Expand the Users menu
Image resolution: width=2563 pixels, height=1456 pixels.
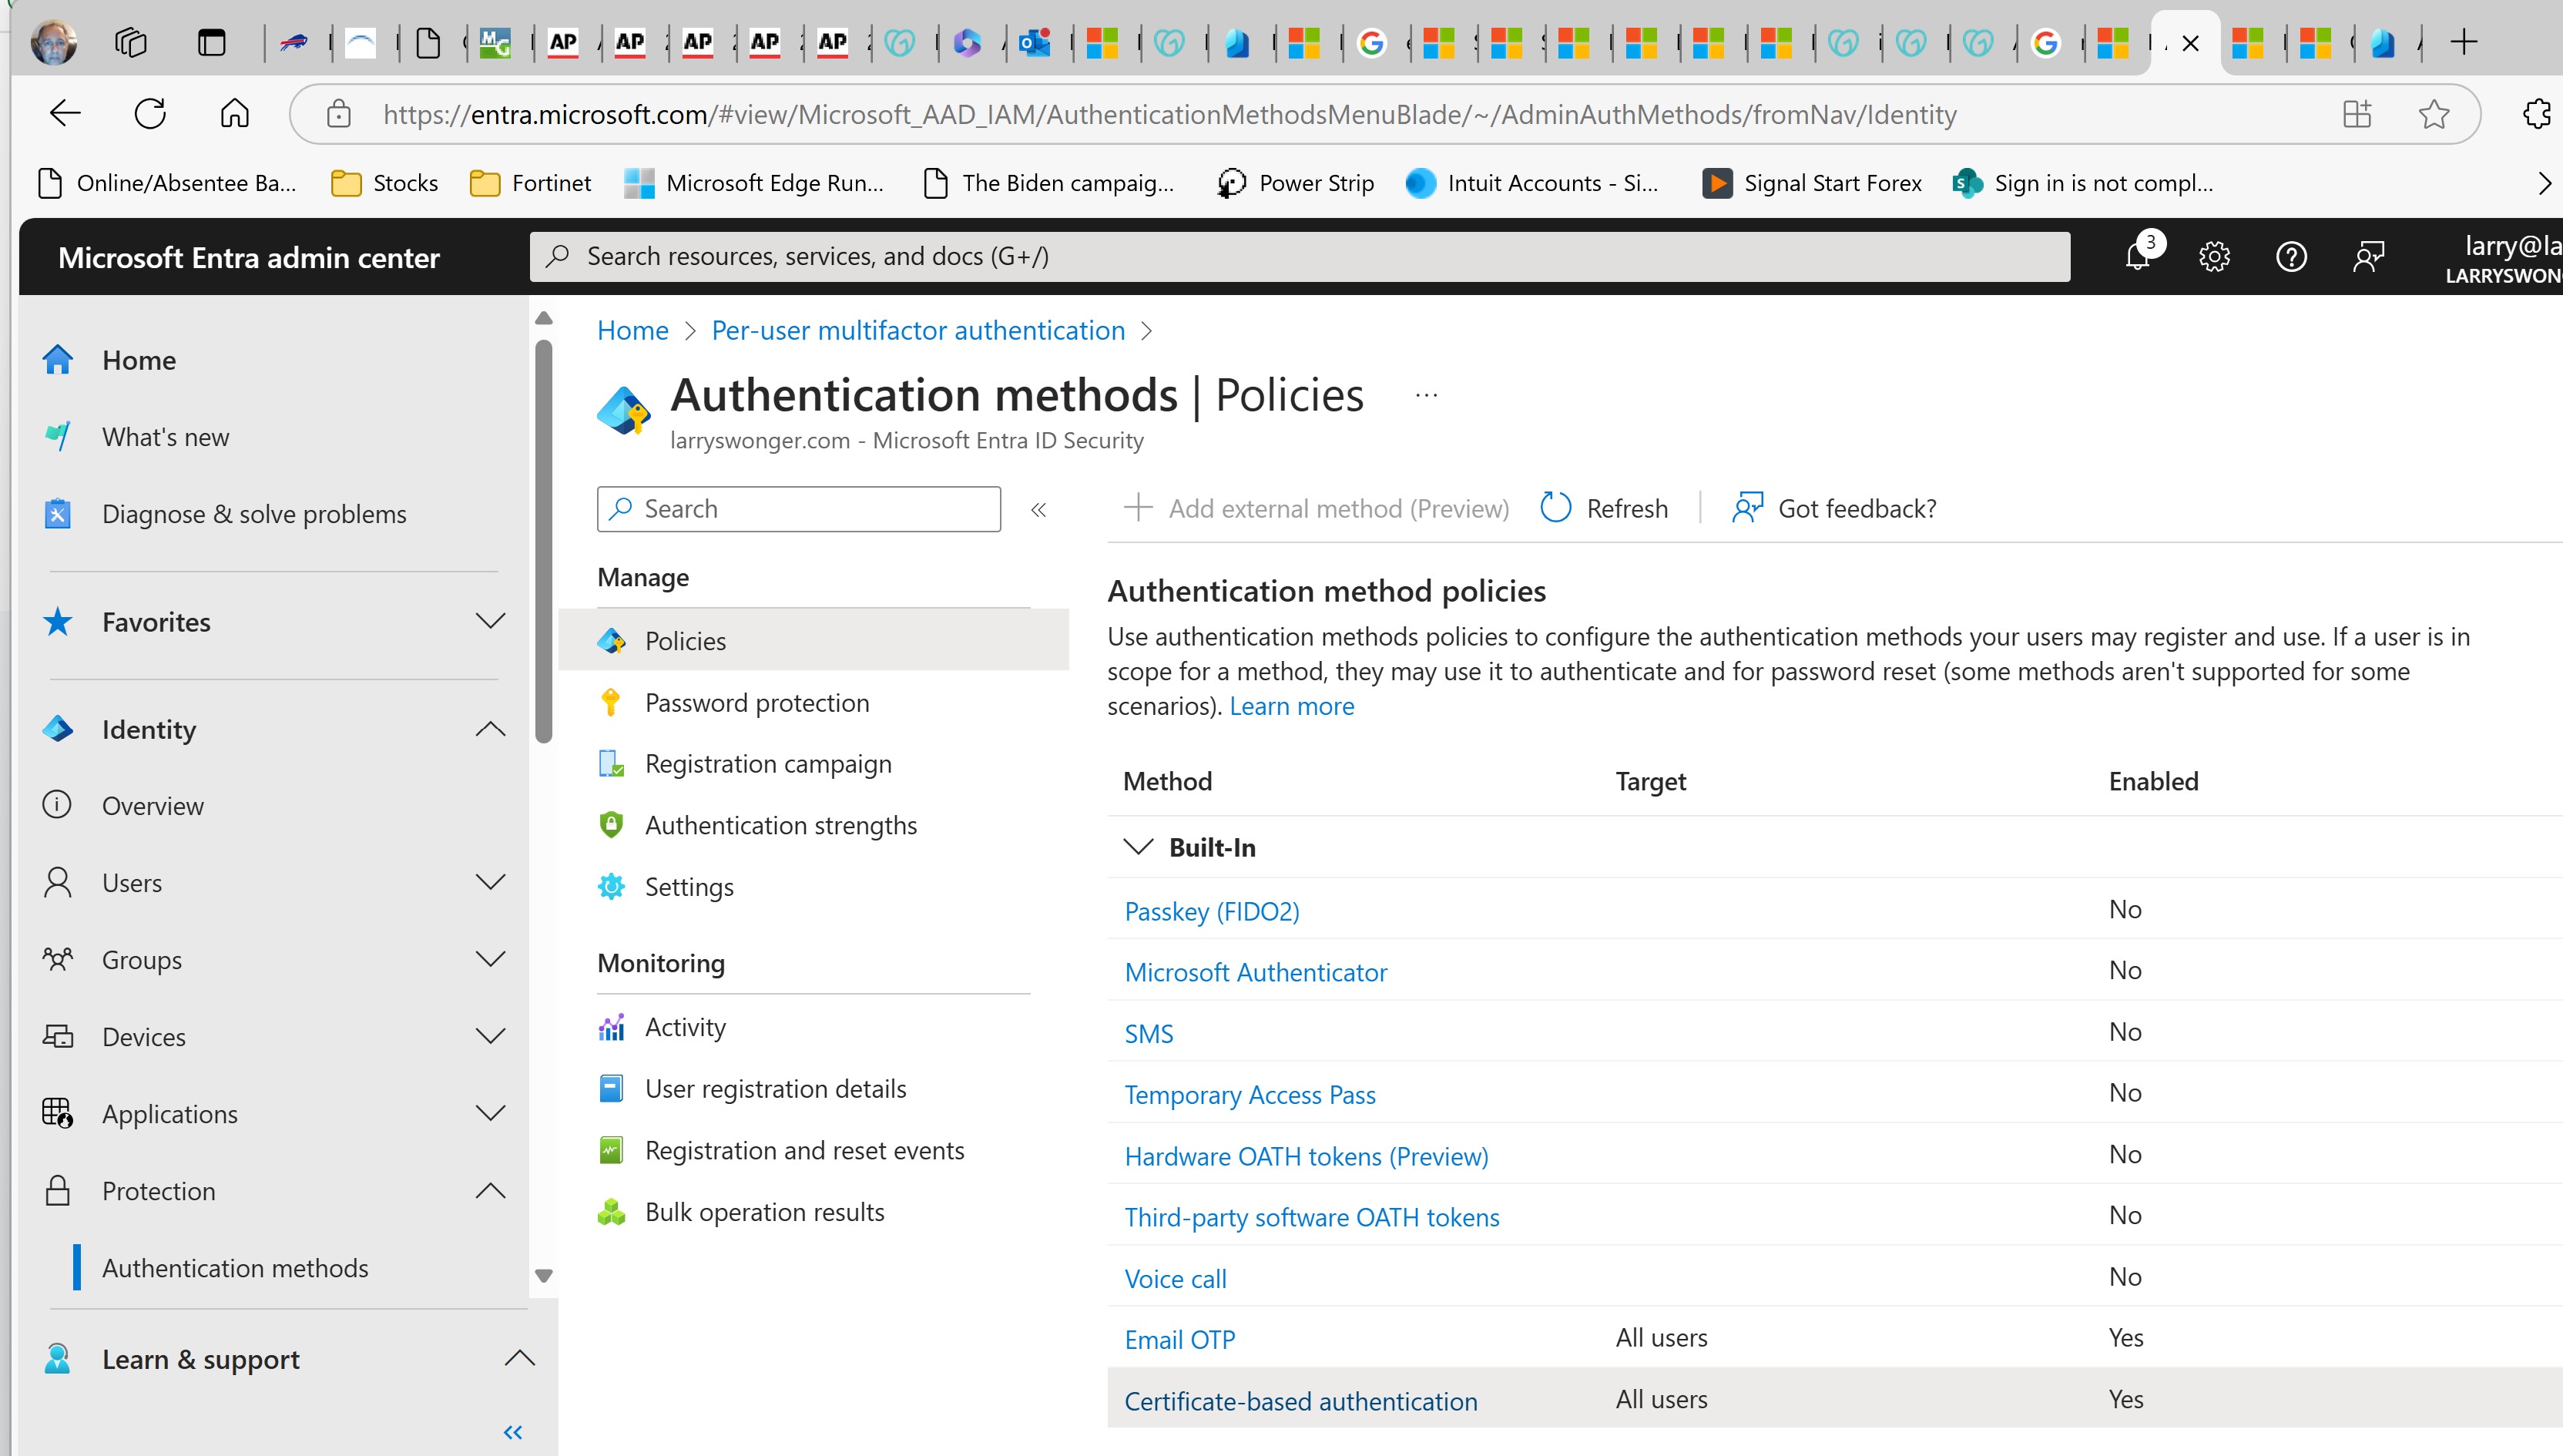[x=490, y=882]
